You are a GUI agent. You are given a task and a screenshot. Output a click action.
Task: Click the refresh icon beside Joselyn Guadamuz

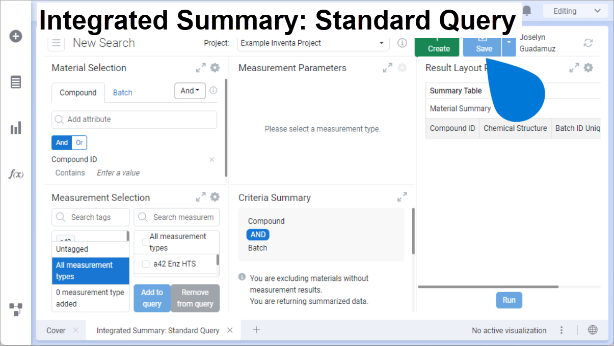coord(589,43)
